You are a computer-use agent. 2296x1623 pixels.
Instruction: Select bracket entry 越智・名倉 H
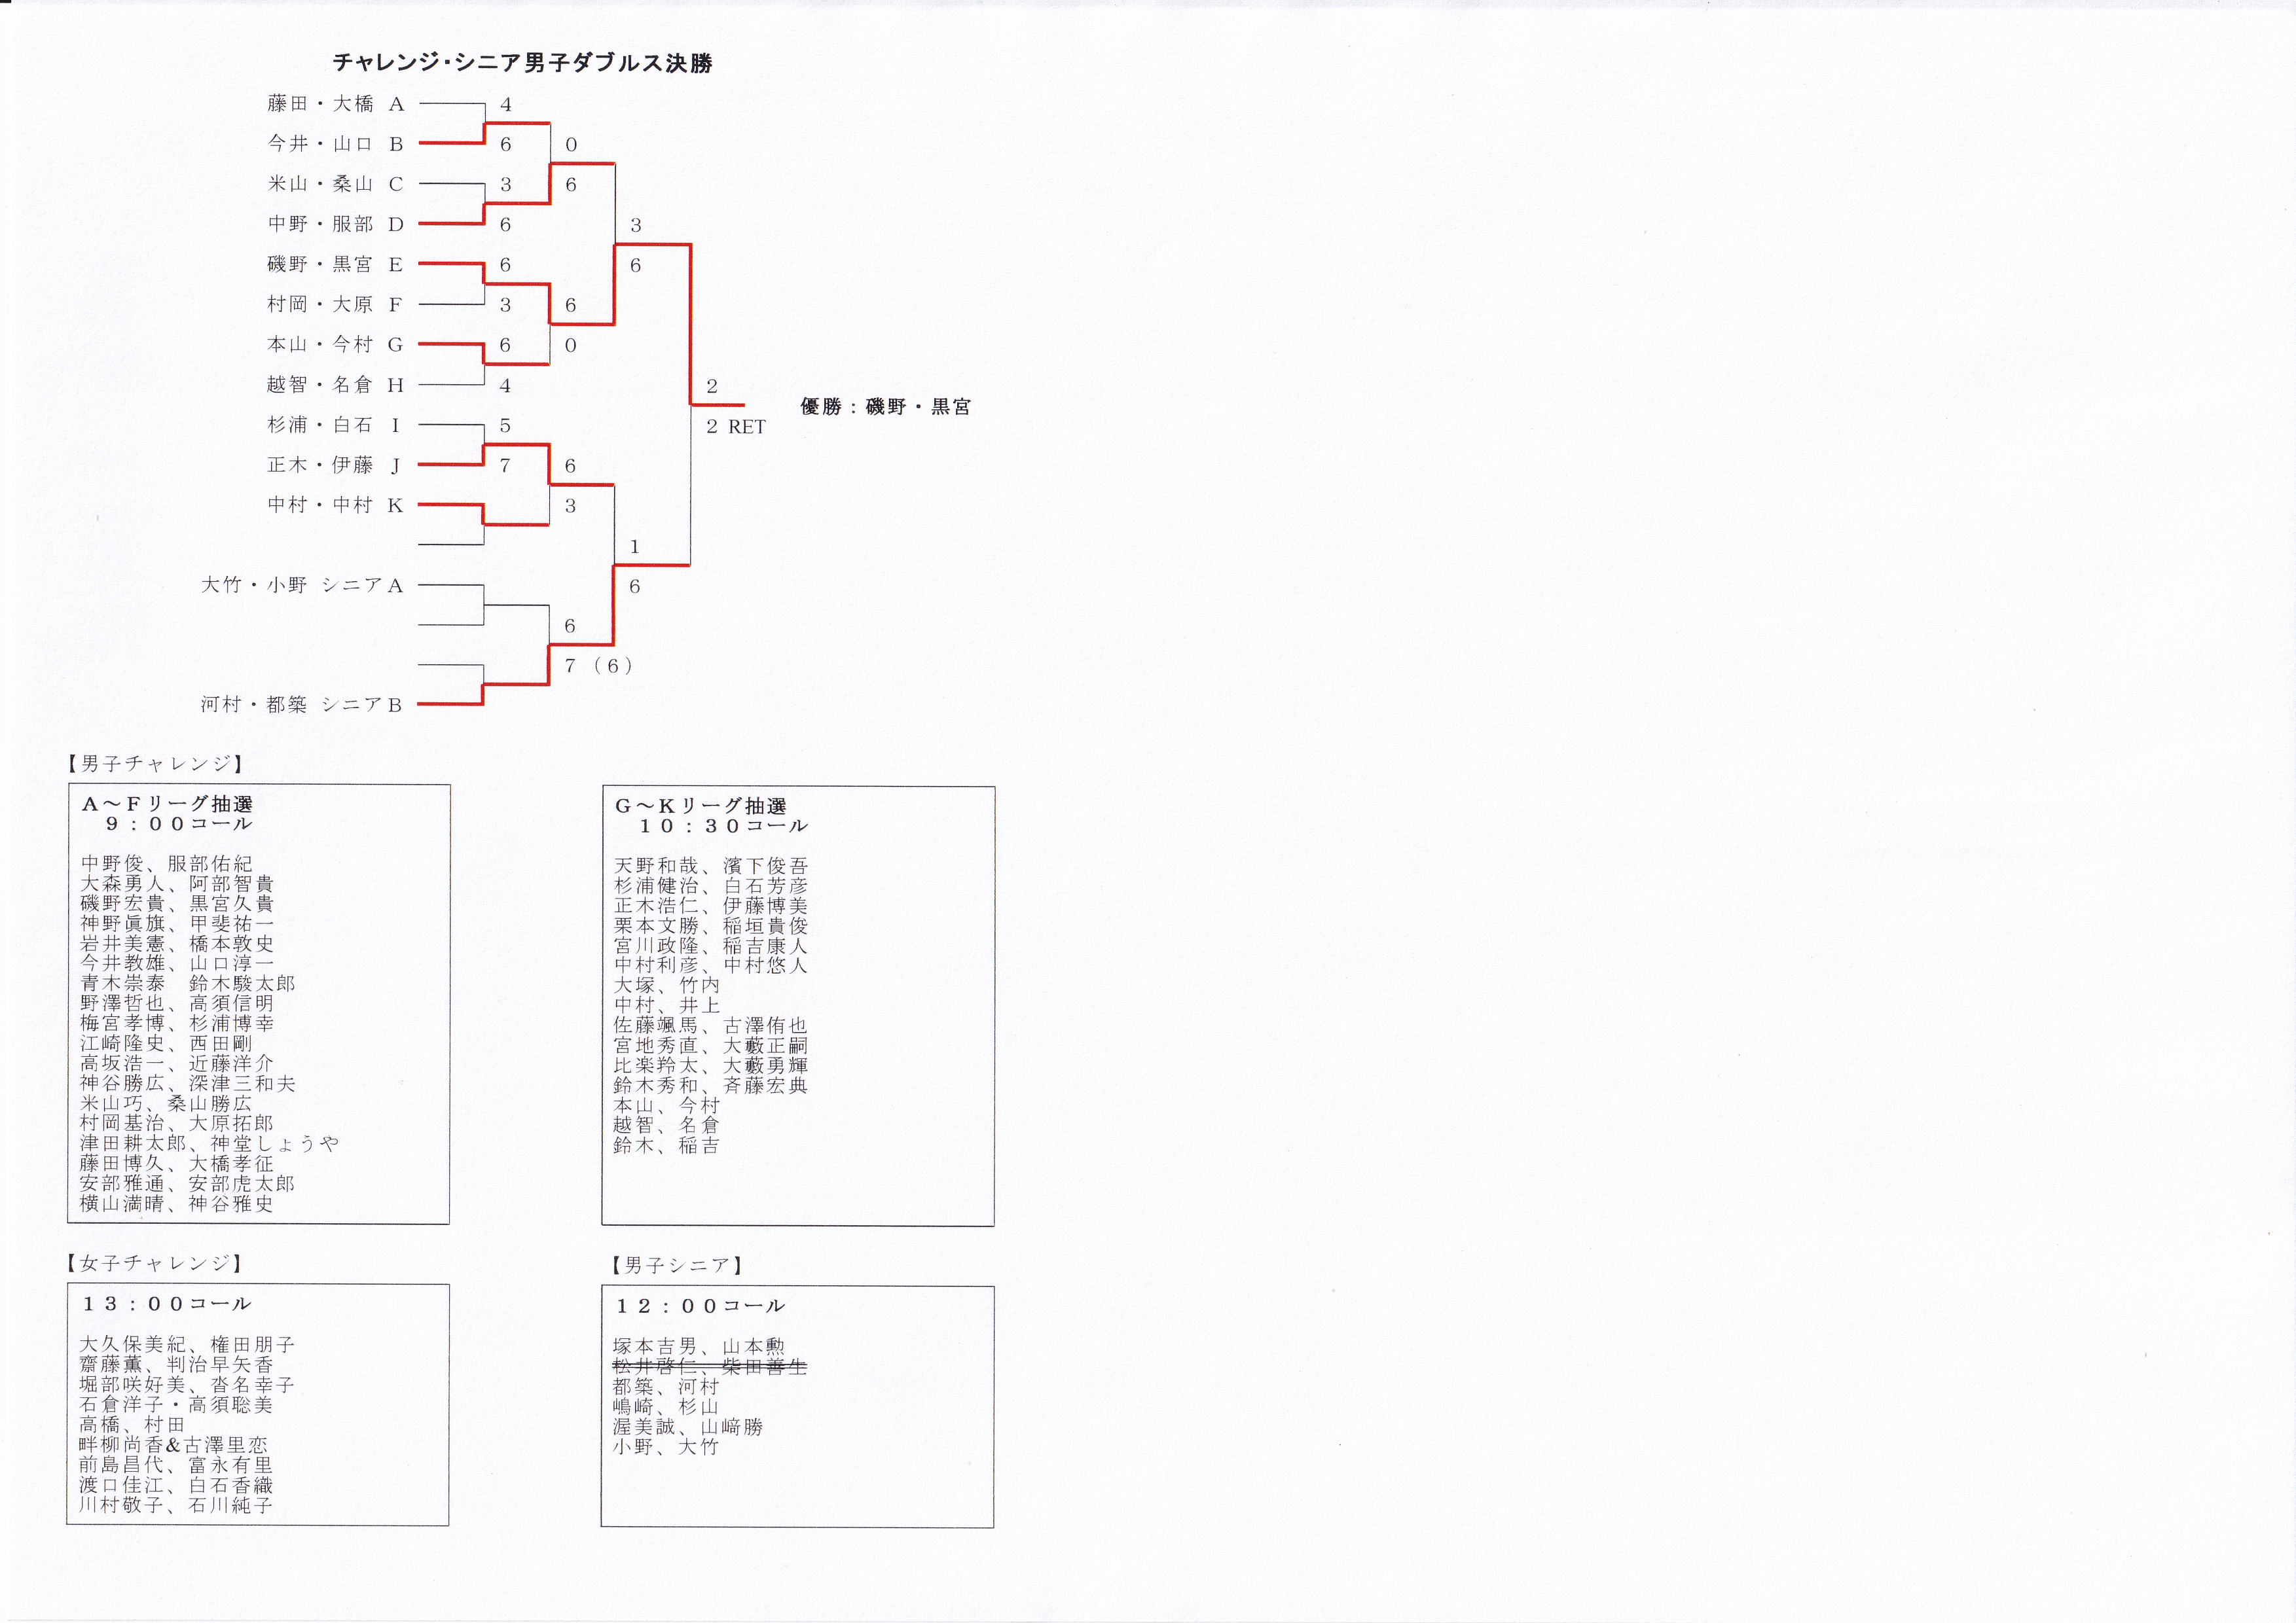[x=335, y=385]
